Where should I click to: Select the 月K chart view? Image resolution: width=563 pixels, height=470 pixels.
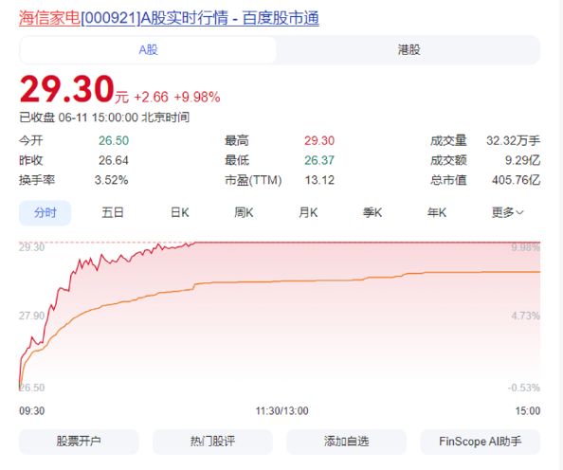tap(308, 213)
